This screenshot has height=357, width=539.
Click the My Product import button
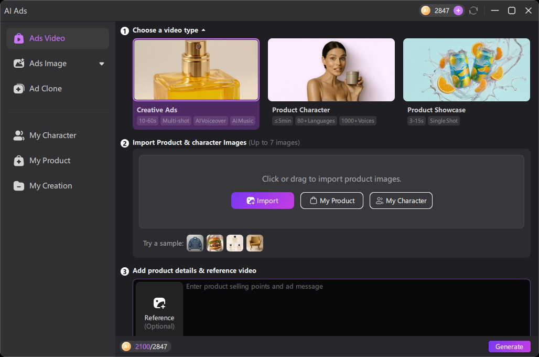pyautogui.click(x=332, y=201)
